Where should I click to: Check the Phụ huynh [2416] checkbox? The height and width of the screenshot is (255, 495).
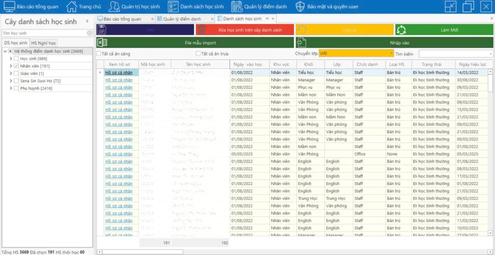click(16, 88)
